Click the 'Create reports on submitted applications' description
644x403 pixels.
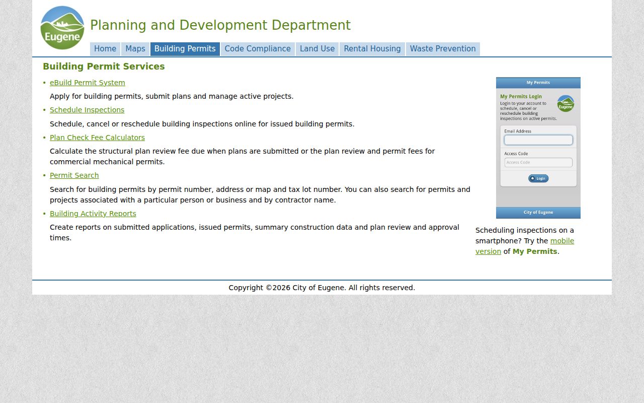tap(255, 232)
